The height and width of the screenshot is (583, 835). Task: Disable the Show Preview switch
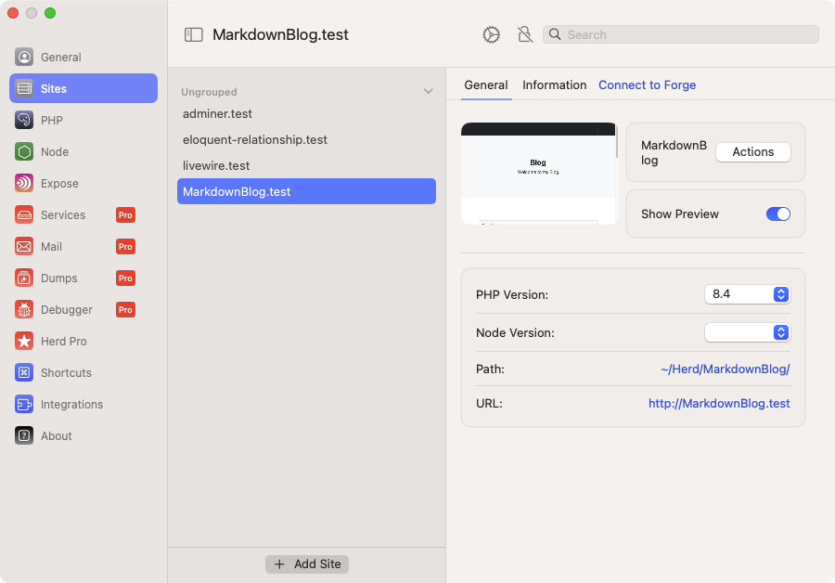(x=777, y=214)
